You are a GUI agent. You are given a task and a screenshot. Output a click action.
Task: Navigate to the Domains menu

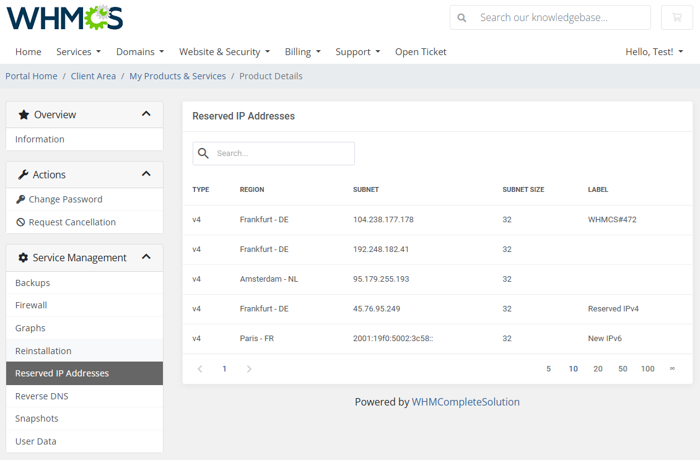coord(139,52)
